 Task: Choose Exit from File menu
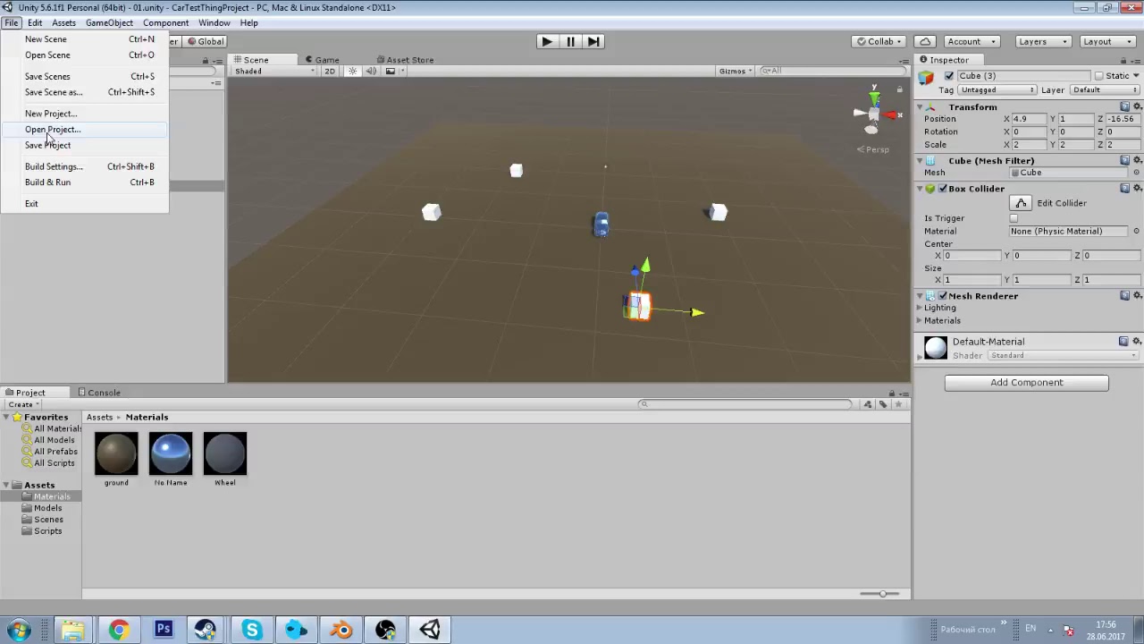coord(84,204)
